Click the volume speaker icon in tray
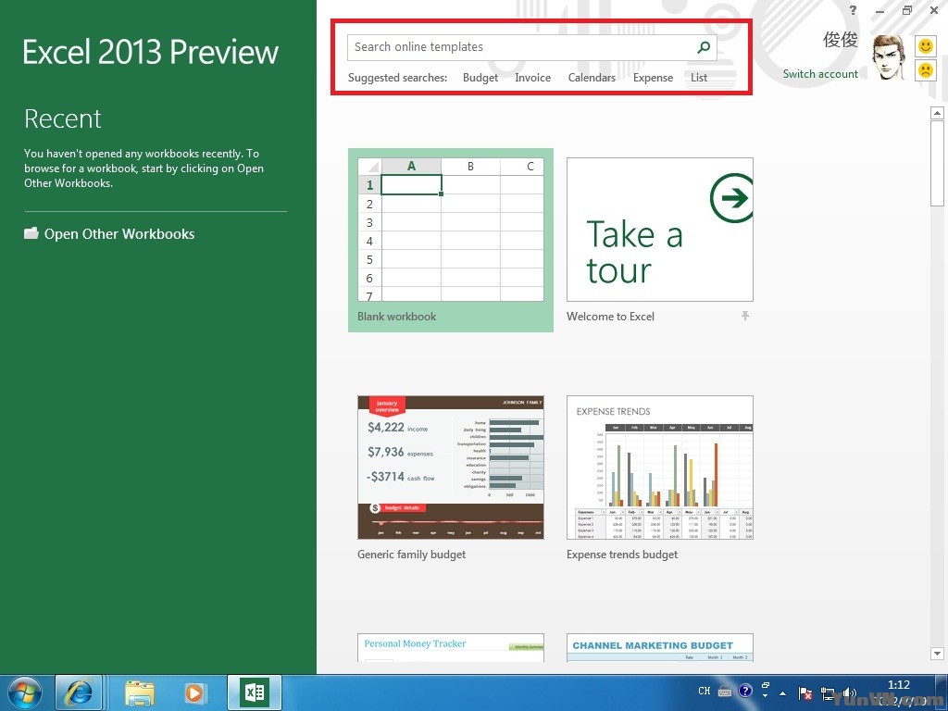 click(x=850, y=692)
